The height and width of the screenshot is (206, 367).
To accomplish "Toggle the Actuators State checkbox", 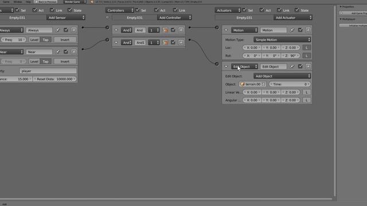I will [x=297, y=10].
